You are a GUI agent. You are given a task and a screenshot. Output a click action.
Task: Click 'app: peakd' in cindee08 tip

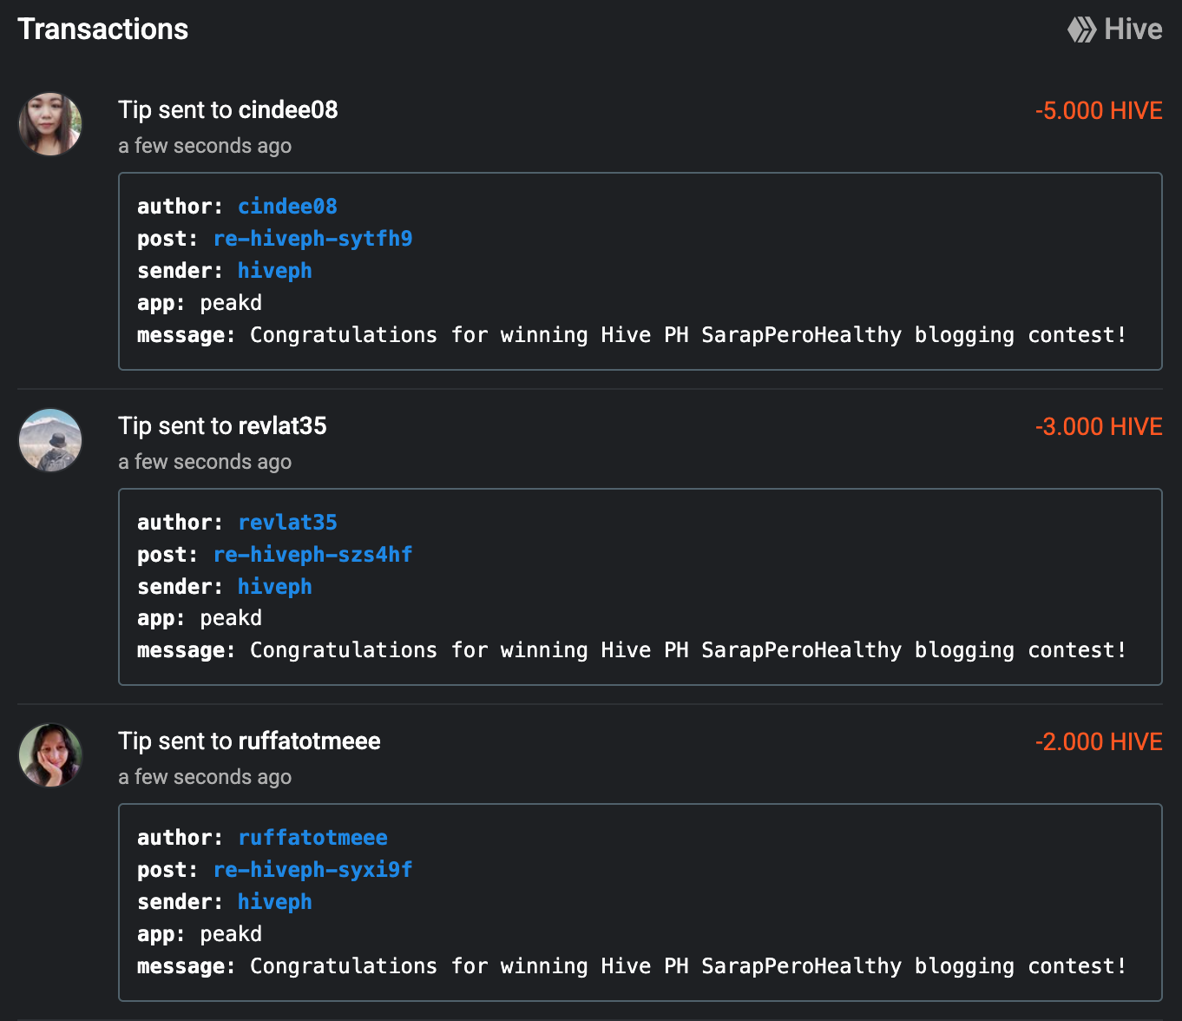[x=200, y=303]
